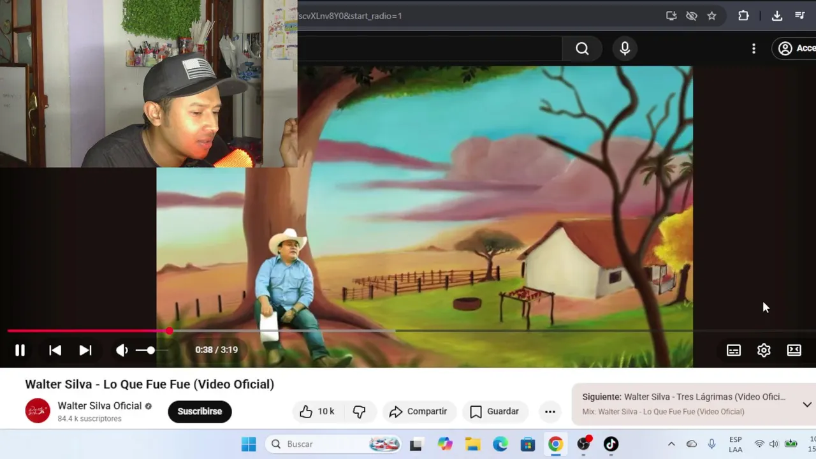Save the video with Guardar
This screenshot has width=816, height=459.
[495, 411]
